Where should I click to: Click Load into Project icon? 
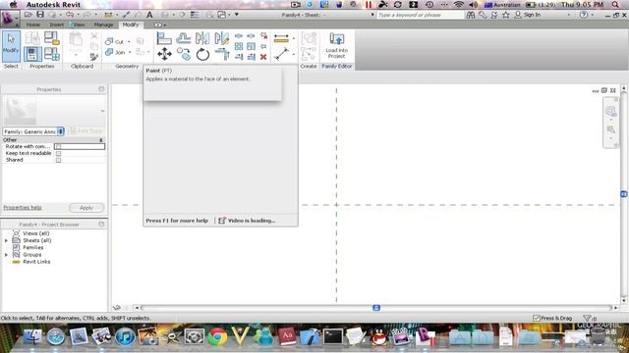[x=336, y=46]
